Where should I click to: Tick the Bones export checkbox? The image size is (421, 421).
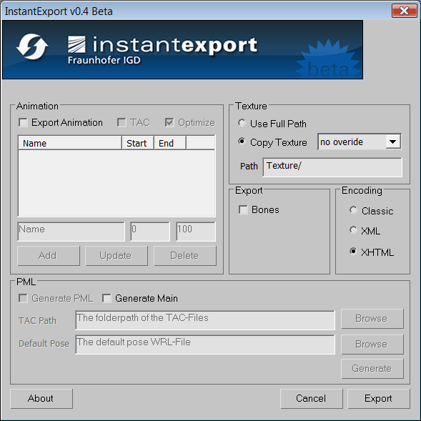coord(243,209)
